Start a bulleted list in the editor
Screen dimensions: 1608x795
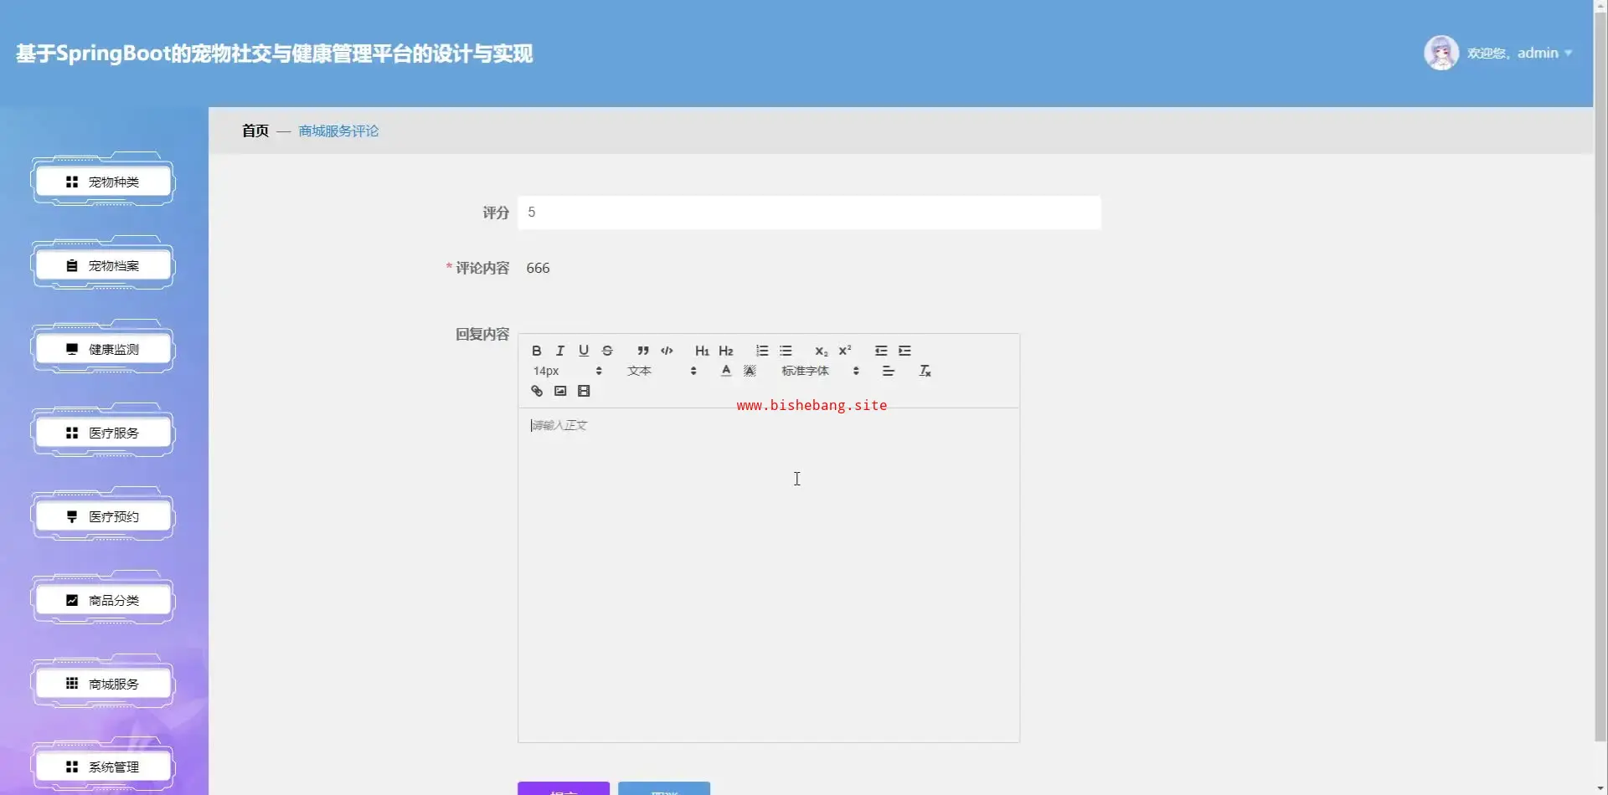tap(786, 351)
